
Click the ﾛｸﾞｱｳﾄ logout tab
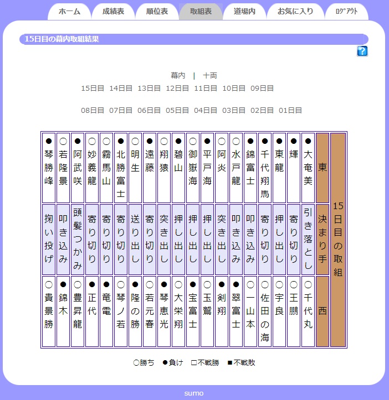346,12
